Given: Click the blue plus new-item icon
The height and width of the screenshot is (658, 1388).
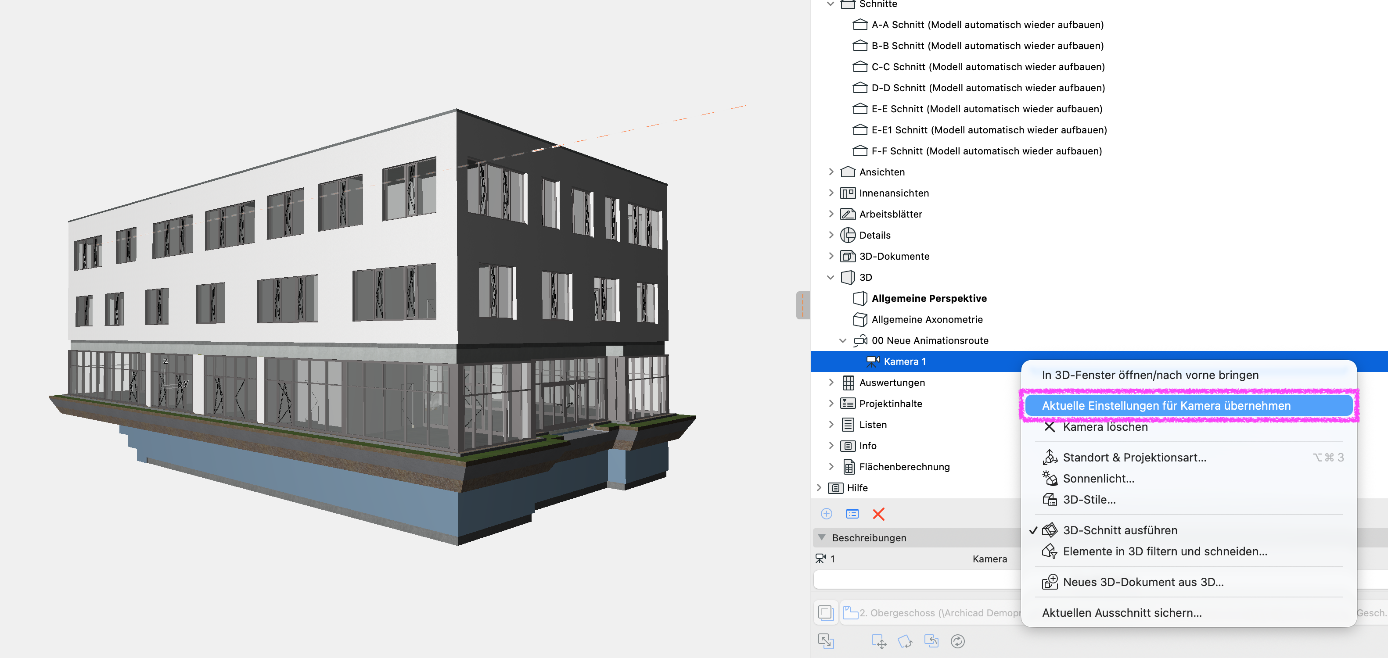Looking at the screenshot, I should [x=826, y=514].
